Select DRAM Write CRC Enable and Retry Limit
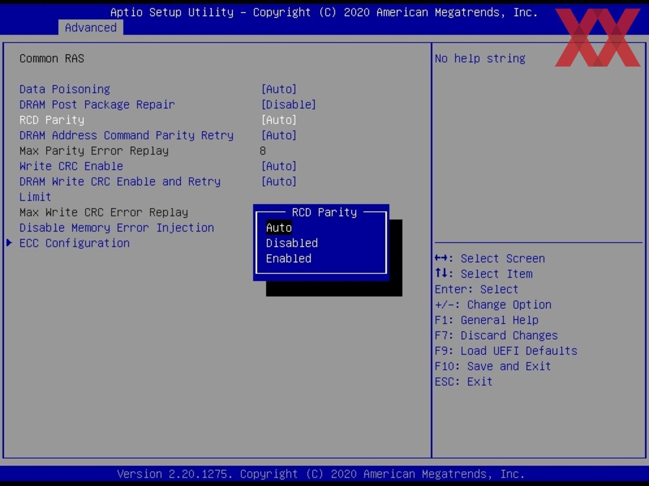The width and height of the screenshot is (649, 486). pyautogui.click(x=120, y=189)
